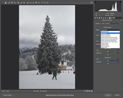Choose Camera Flat in the dropdown list
This screenshot has height=98, width=123.
click(110, 33)
